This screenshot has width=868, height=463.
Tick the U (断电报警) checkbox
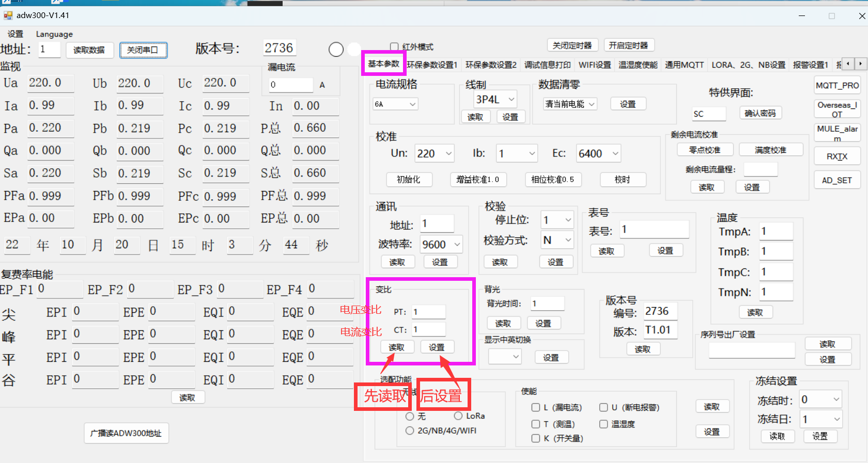click(603, 407)
